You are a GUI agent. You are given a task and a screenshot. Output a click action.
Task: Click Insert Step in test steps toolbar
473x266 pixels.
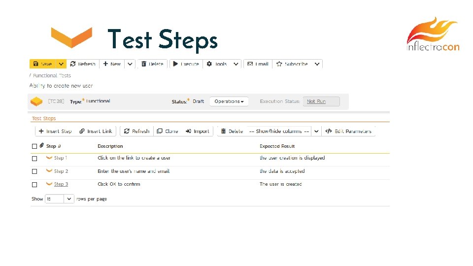point(55,131)
